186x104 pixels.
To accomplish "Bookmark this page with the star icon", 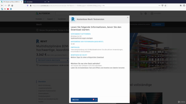I will pyautogui.click(x=165, y=5).
